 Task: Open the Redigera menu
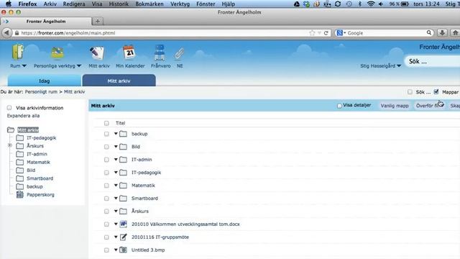(74, 4)
